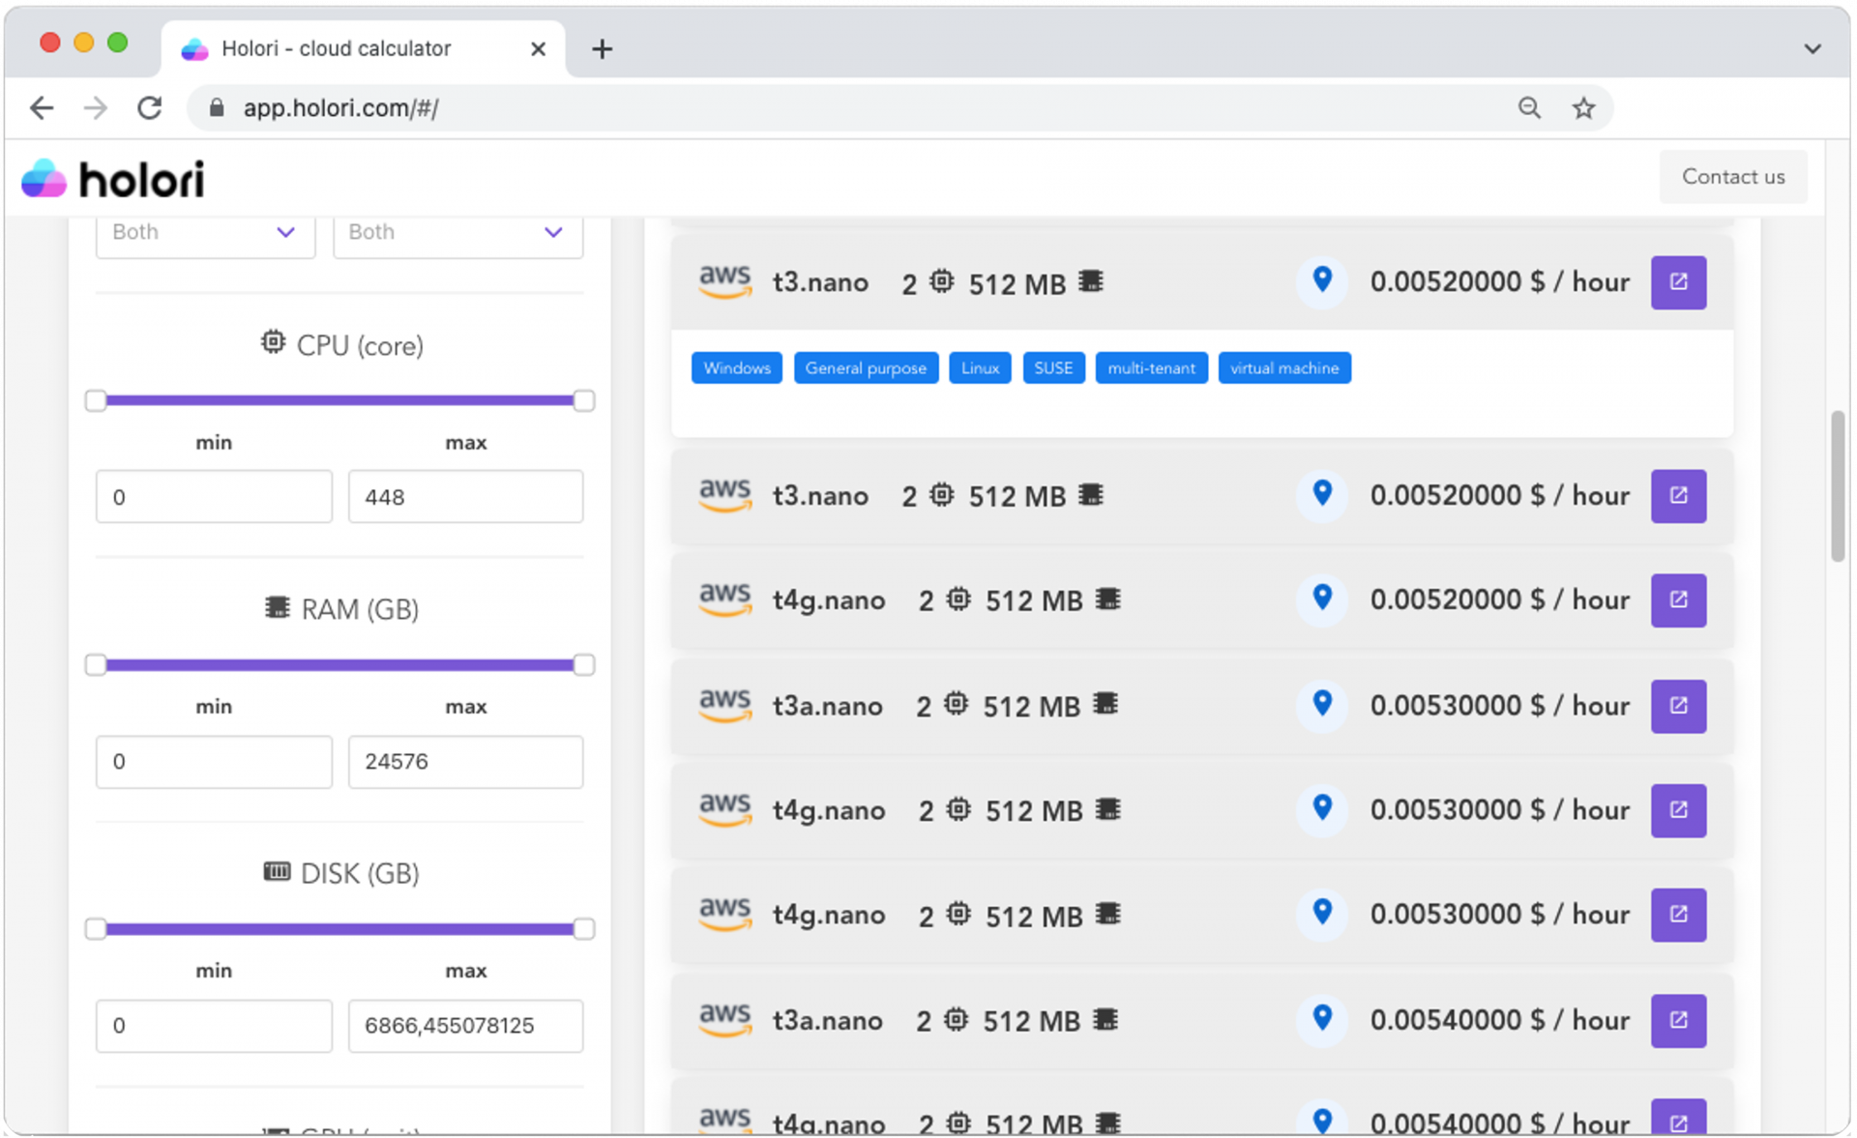1857x1138 pixels.
Task: Toggle the multi-tenant tag filter
Action: [x=1150, y=367]
